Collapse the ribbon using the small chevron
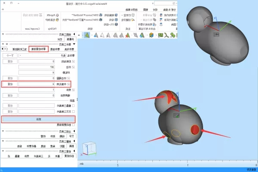The height and width of the screenshot is (172, 258). tap(3, 9)
